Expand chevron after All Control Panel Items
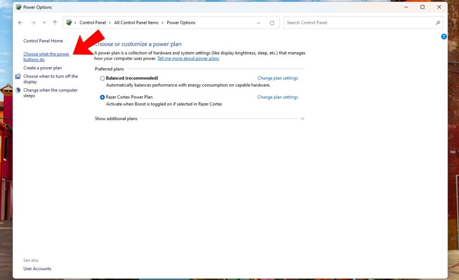The height and width of the screenshot is (280, 459). click(x=162, y=23)
